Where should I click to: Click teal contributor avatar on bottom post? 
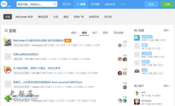125,101
